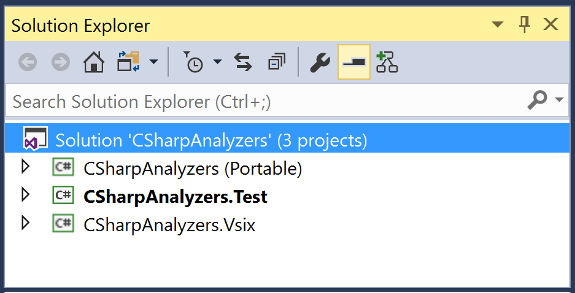Toggle the Preview Selected Items button
This screenshot has height=293, width=575.
[x=354, y=62]
